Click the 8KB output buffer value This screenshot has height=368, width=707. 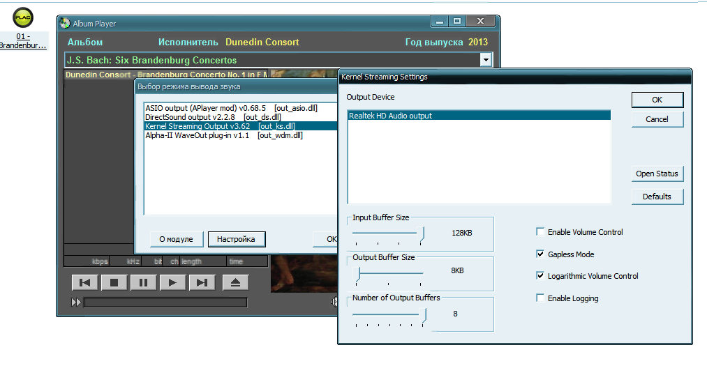[457, 270]
